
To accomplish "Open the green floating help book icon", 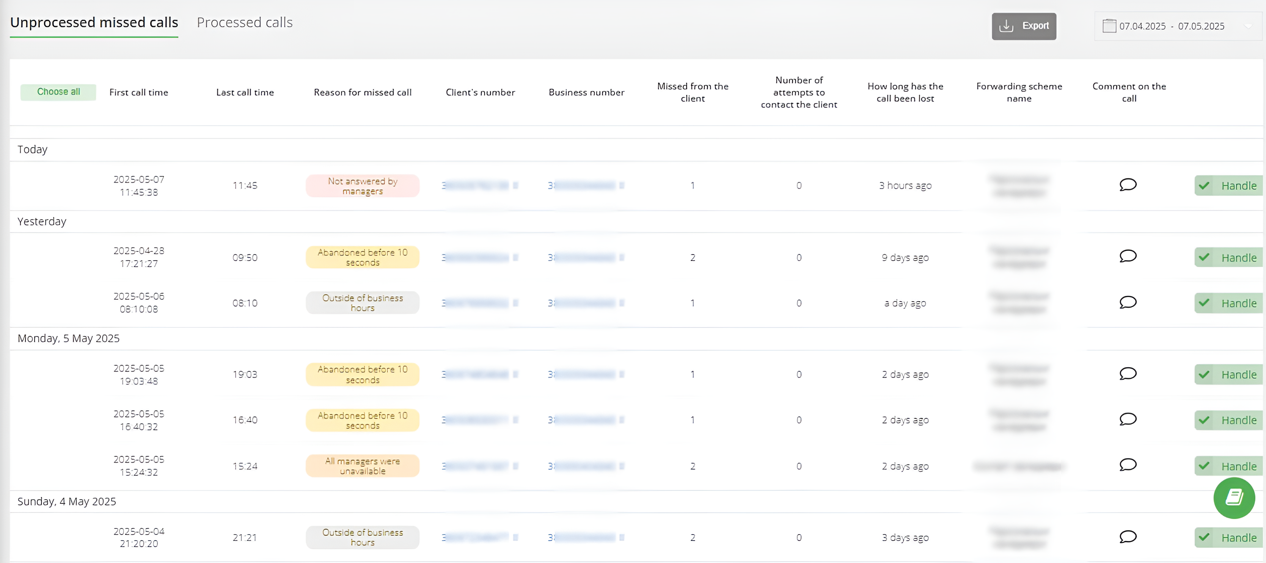I will 1234,498.
